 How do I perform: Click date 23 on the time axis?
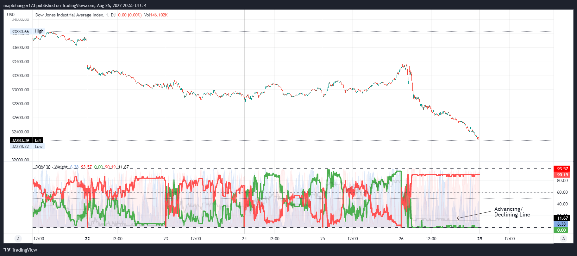point(166,239)
